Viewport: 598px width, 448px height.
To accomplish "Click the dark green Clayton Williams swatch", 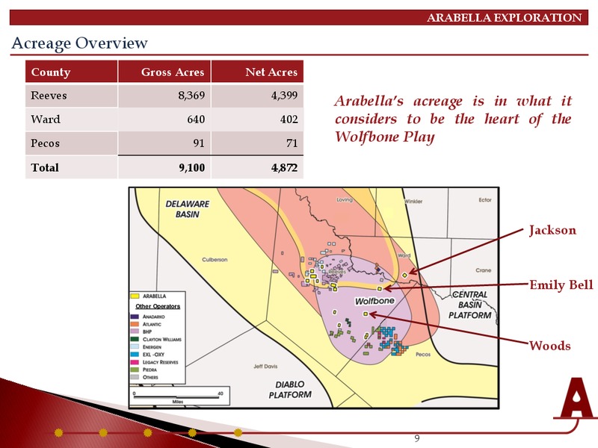I will point(135,339).
